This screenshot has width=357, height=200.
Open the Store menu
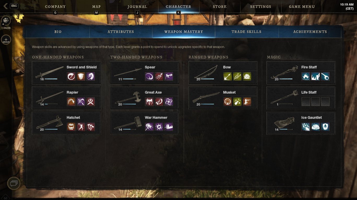(220, 7)
